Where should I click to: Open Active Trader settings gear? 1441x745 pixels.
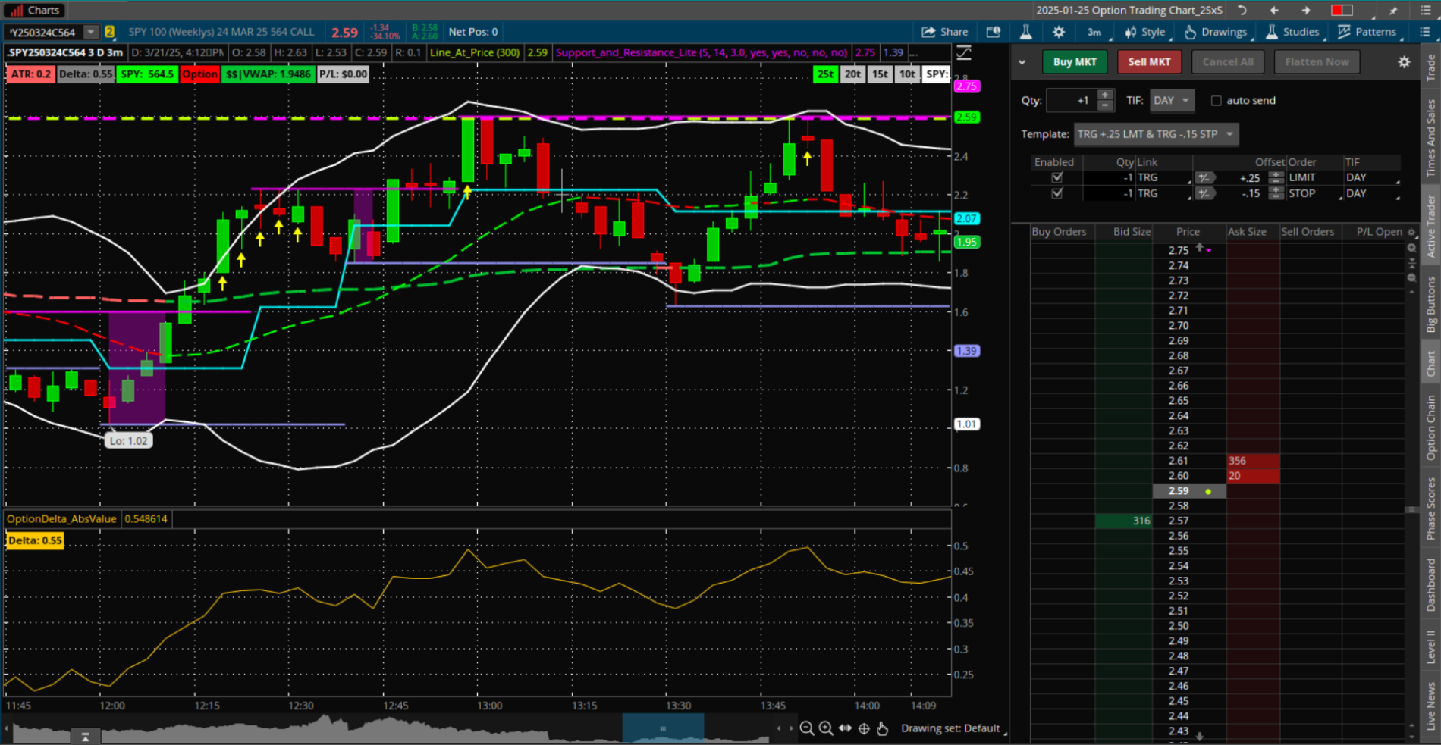[x=1404, y=62]
